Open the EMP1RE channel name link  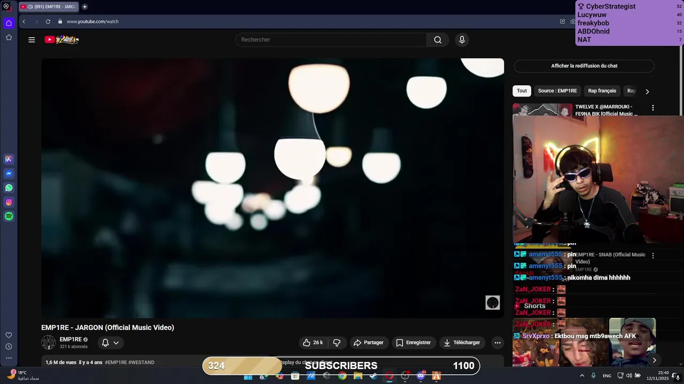point(71,339)
